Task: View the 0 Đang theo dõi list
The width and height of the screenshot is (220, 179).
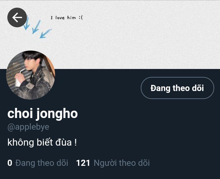Action: click(x=38, y=163)
